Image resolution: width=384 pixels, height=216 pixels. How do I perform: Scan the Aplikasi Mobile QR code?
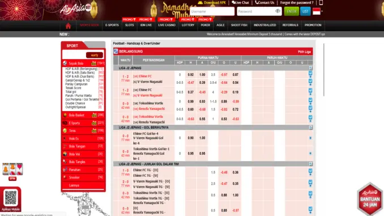click(x=11, y=198)
